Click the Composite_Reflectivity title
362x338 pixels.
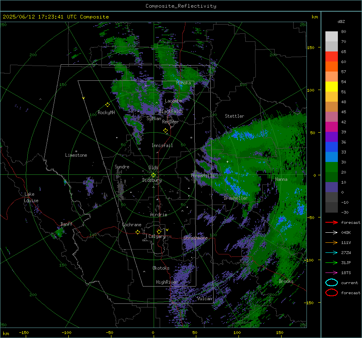(x=181, y=6)
